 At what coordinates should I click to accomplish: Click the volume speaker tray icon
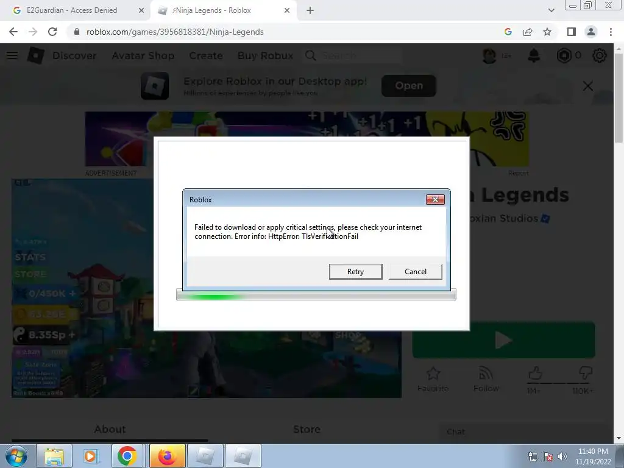point(562,456)
